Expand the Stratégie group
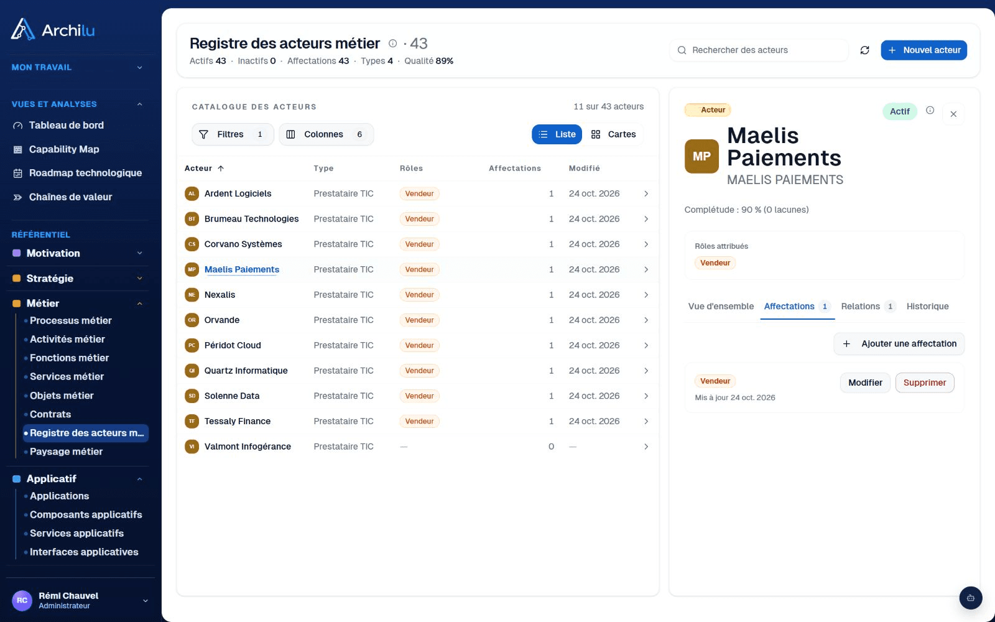This screenshot has height=622, width=995. pos(78,279)
